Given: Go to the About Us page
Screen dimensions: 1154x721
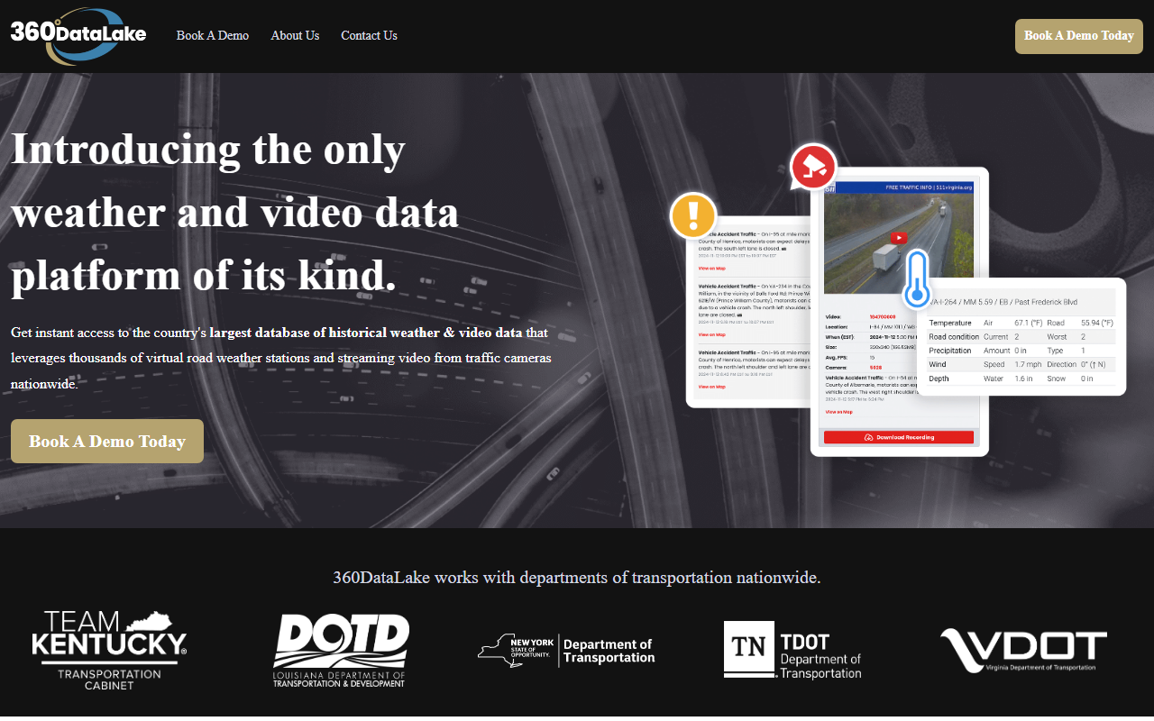Looking at the screenshot, I should pyautogui.click(x=295, y=36).
